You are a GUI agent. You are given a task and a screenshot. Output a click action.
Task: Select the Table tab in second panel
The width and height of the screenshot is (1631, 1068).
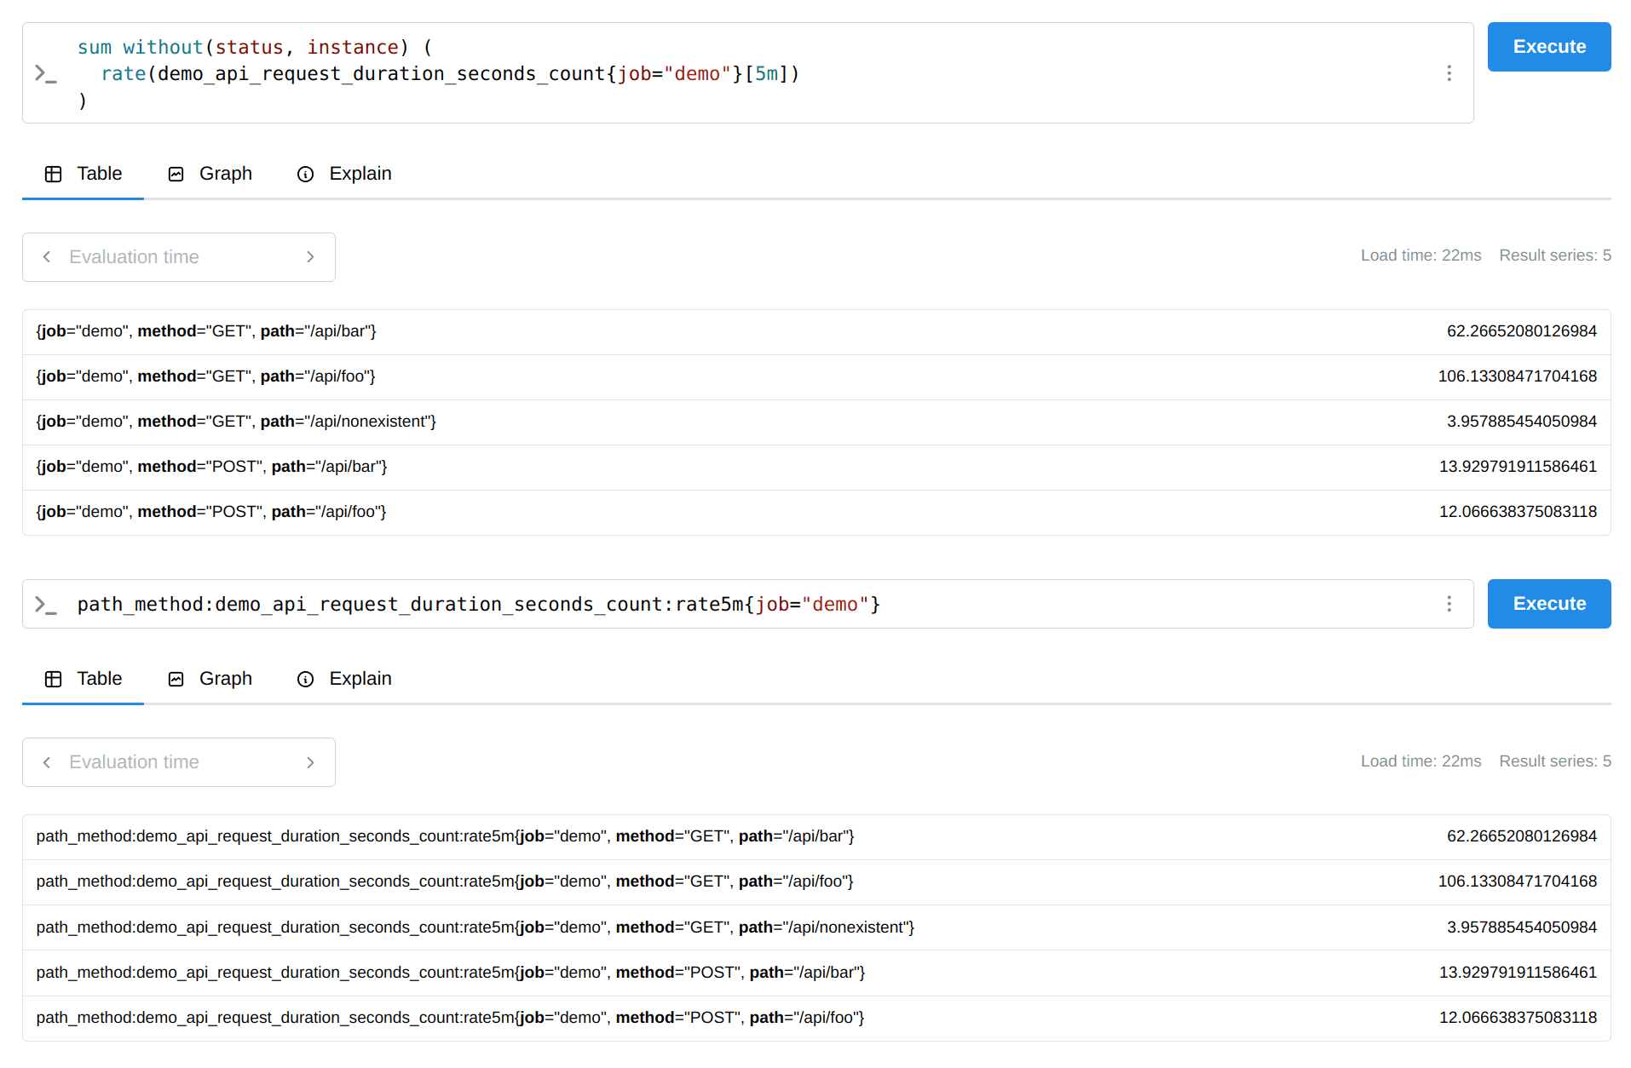tap(84, 679)
